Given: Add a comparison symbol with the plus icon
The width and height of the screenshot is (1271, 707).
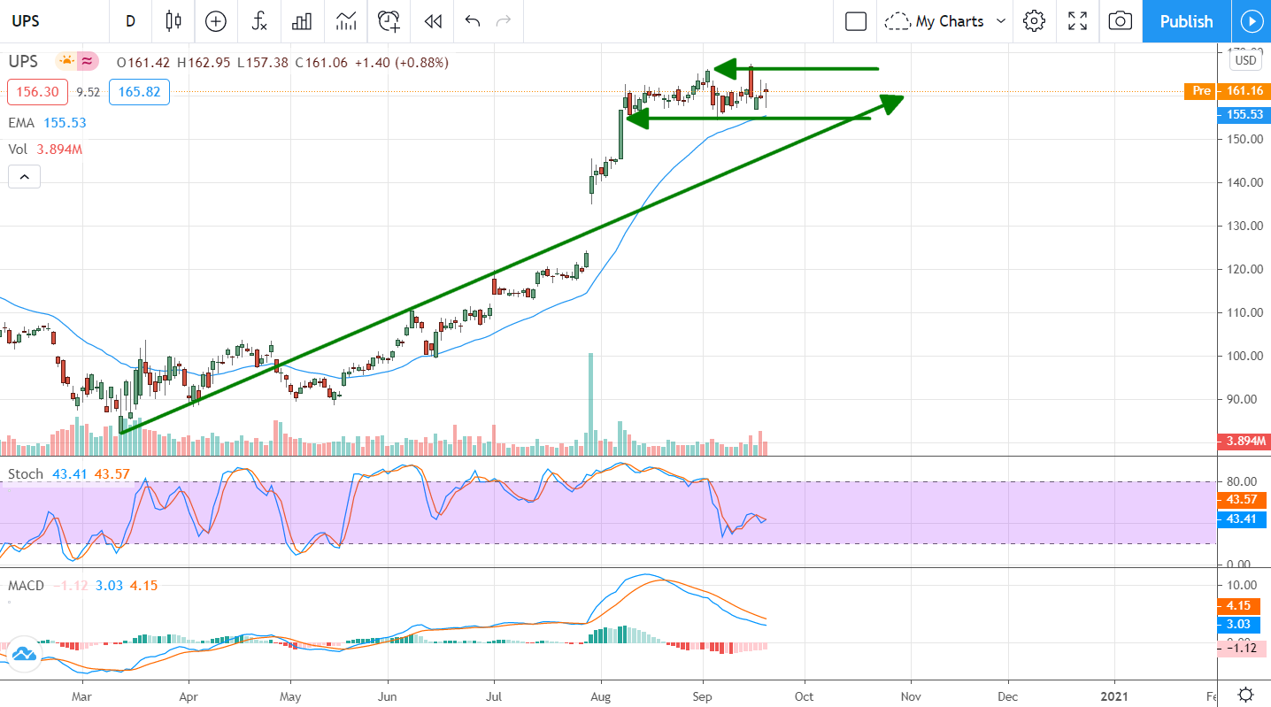Looking at the screenshot, I should click(x=216, y=20).
